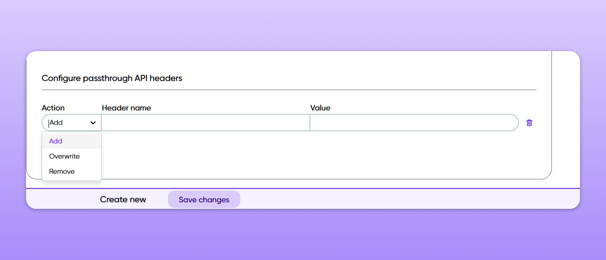Click the Configure passthrough API headers heading
The image size is (606, 260).
pos(112,78)
